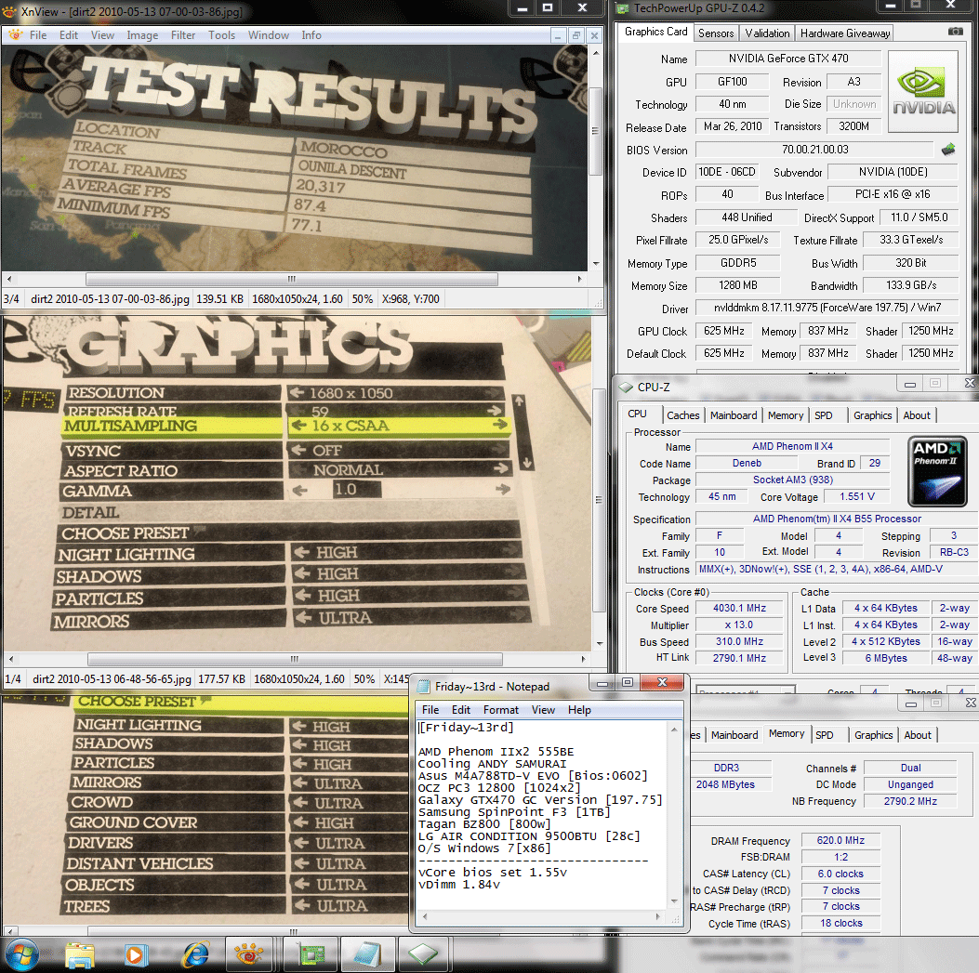979x973 pixels.
Task: Click Notepad vertical scrollbar down arrow
Action: click(674, 901)
